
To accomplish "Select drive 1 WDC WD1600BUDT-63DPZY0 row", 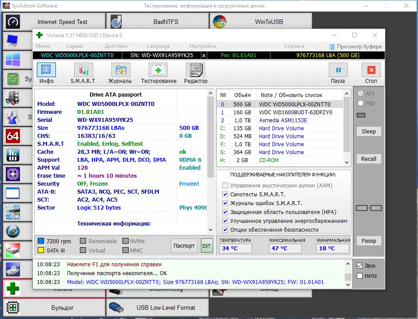I will tap(280, 113).
